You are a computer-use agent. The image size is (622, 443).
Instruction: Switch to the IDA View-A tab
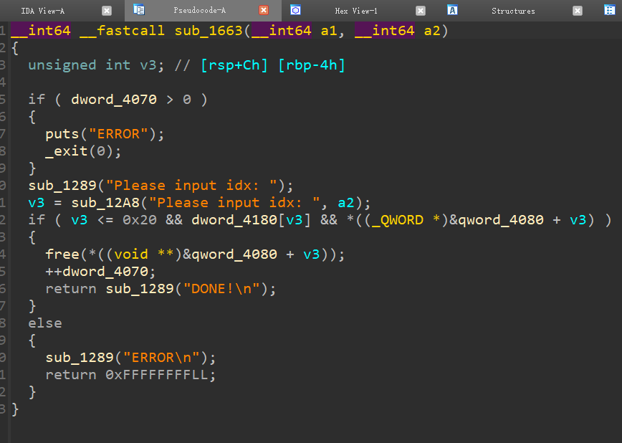[x=43, y=11]
